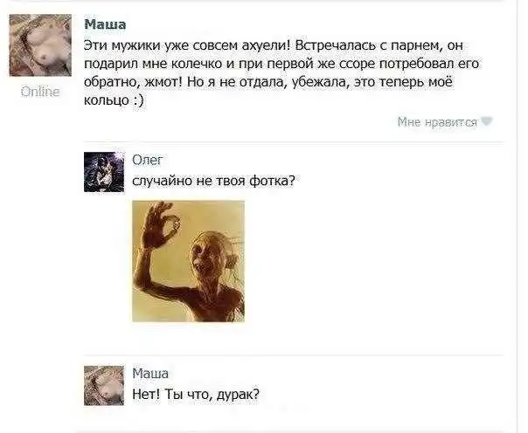Like the post via Мне нравится
The height and width of the screenshot is (433, 528).
coord(437,121)
